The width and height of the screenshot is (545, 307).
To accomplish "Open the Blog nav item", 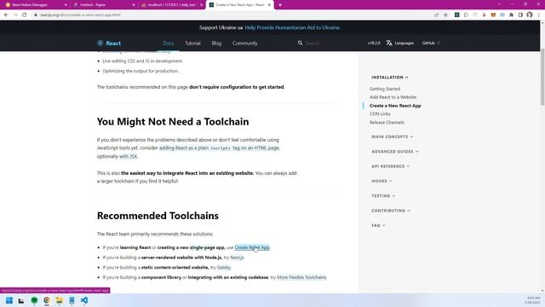I will [x=216, y=43].
